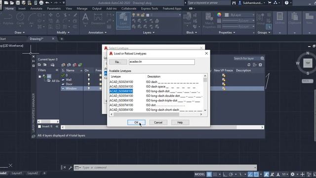Screen dimensions: 316x178
Task: Select the Polyline tool
Action: [8, 19]
